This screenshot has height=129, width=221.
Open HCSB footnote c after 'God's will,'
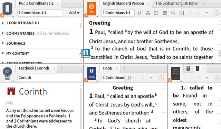(x=156, y=104)
